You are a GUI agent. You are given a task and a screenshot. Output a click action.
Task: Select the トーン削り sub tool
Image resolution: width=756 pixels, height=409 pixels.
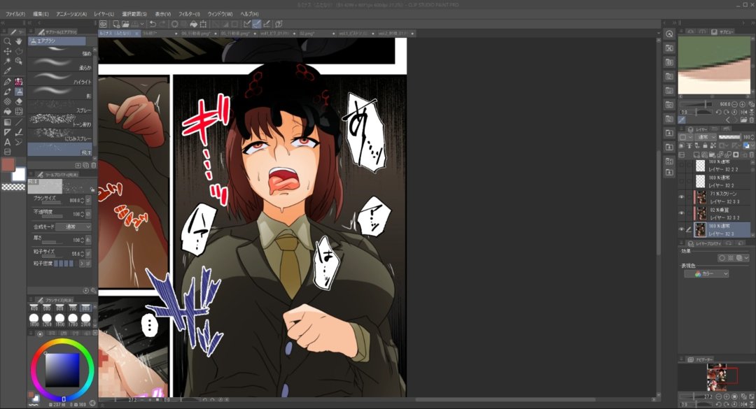click(x=60, y=122)
